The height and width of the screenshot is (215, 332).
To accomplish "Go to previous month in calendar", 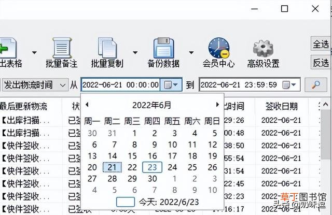I will 87,105.
